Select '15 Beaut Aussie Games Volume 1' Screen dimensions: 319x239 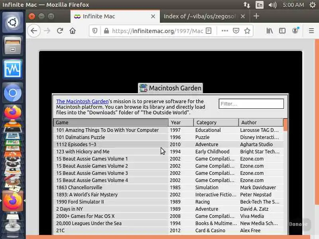[x=168, y=159]
